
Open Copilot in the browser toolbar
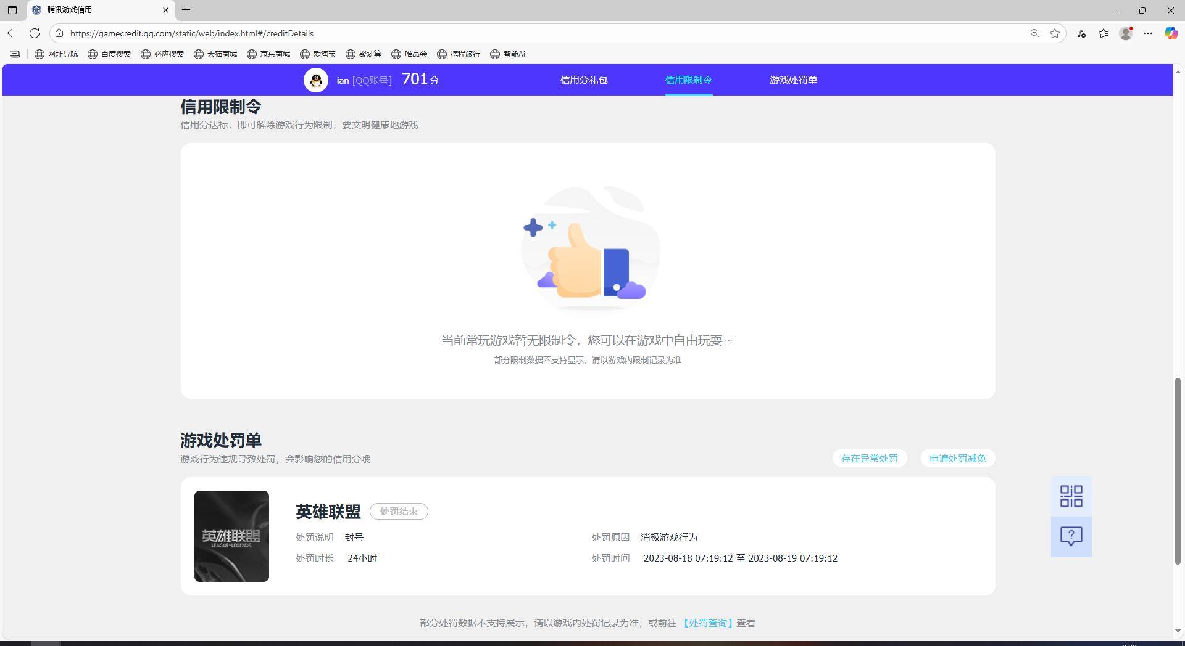1171,33
